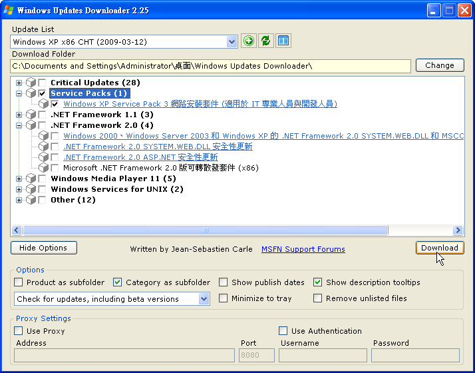This screenshot has width=475, height=373.
Task: Disable Category as subfolder option
Action: (x=118, y=282)
